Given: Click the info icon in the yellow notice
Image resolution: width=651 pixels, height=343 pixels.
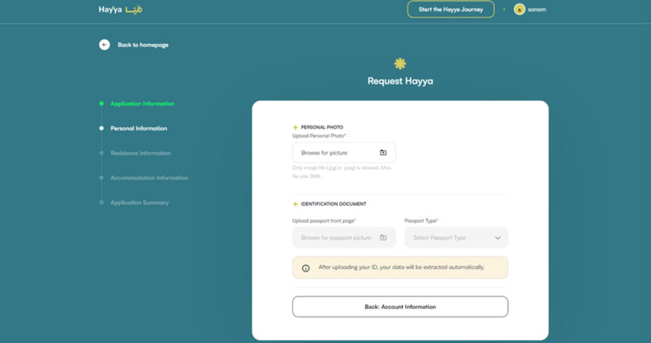Looking at the screenshot, I should (305, 268).
